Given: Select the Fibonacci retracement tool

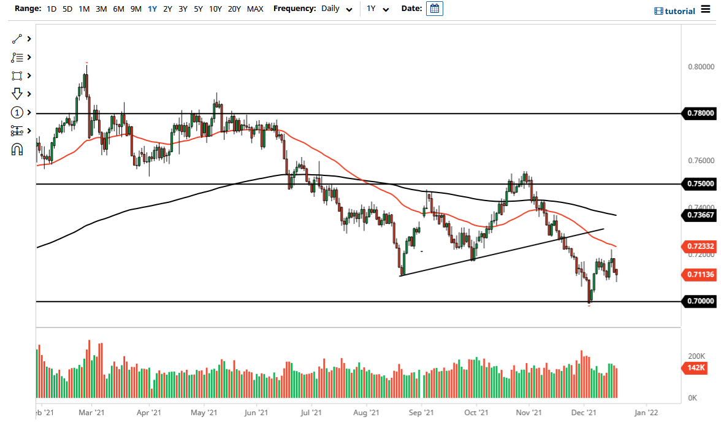Looking at the screenshot, I should 17,57.
